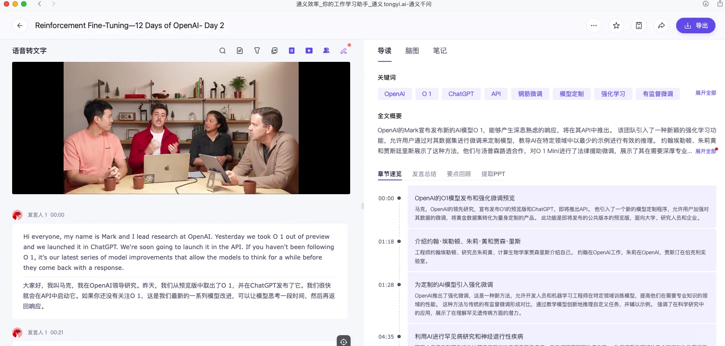The height and width of the screenshot is (346, 725).
Task: Click the Chinese translation starting 大家好
Action: (x=179, y=296)
